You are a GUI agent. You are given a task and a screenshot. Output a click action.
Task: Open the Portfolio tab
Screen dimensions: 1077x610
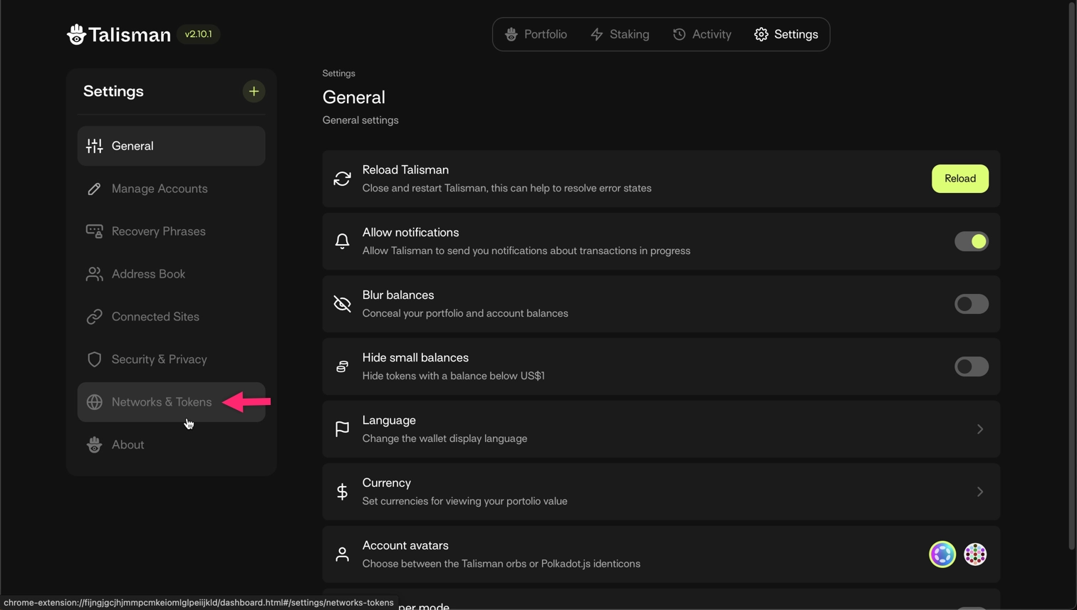(x=536, y=34)
